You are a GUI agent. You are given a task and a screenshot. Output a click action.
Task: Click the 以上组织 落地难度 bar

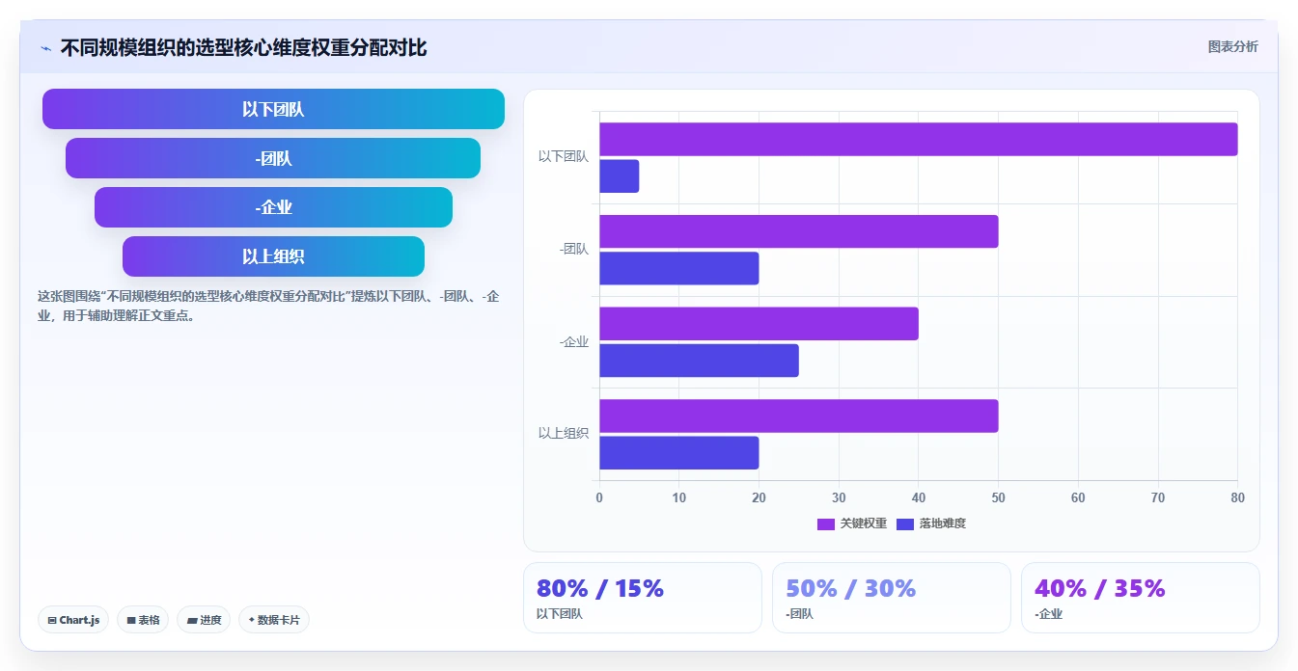click(678, 453)
